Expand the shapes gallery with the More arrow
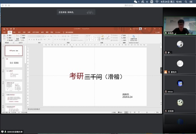Viewport: 196px width, 134px height. tap(99, 40)
